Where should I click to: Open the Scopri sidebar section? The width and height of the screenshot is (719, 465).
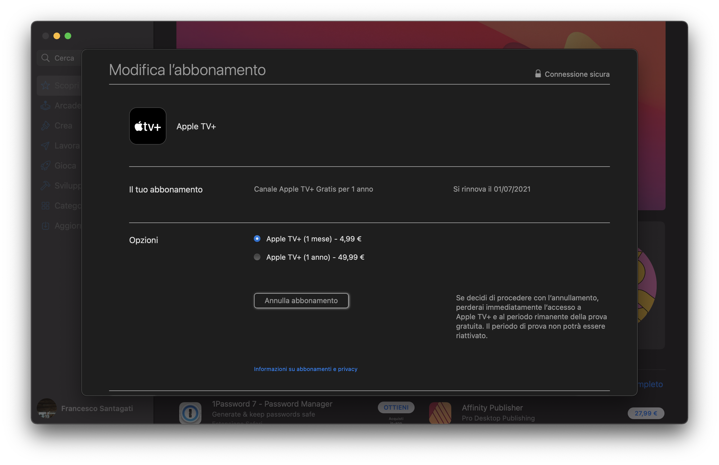(59, 85)
